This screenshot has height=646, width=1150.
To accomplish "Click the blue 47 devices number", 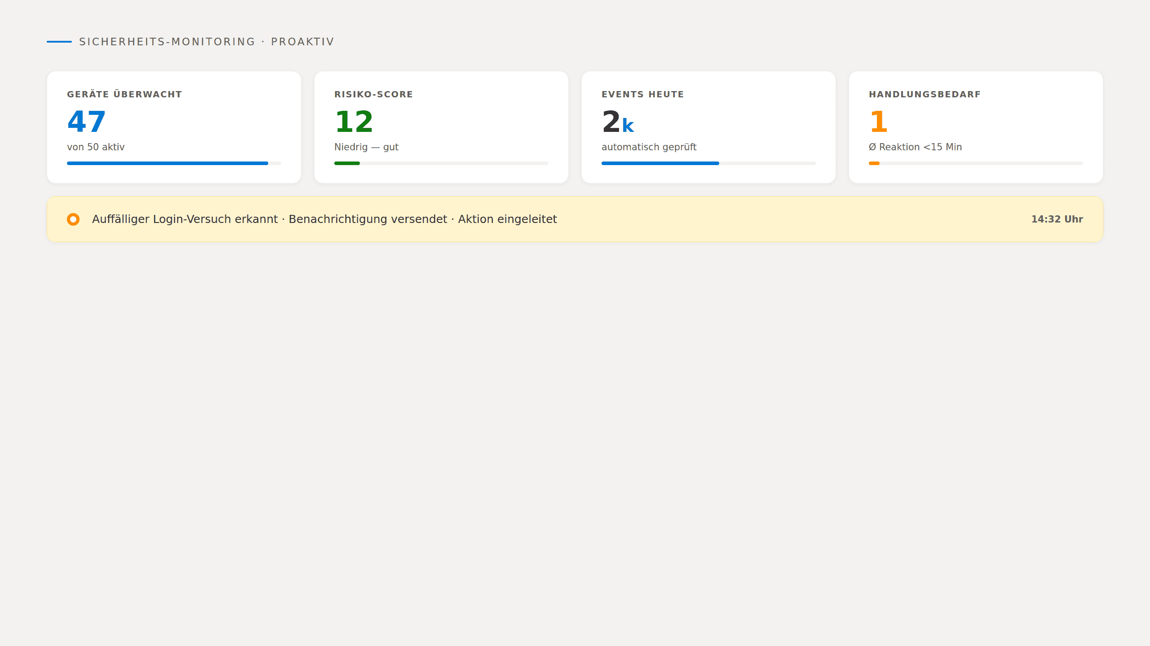I will [86, 122].
